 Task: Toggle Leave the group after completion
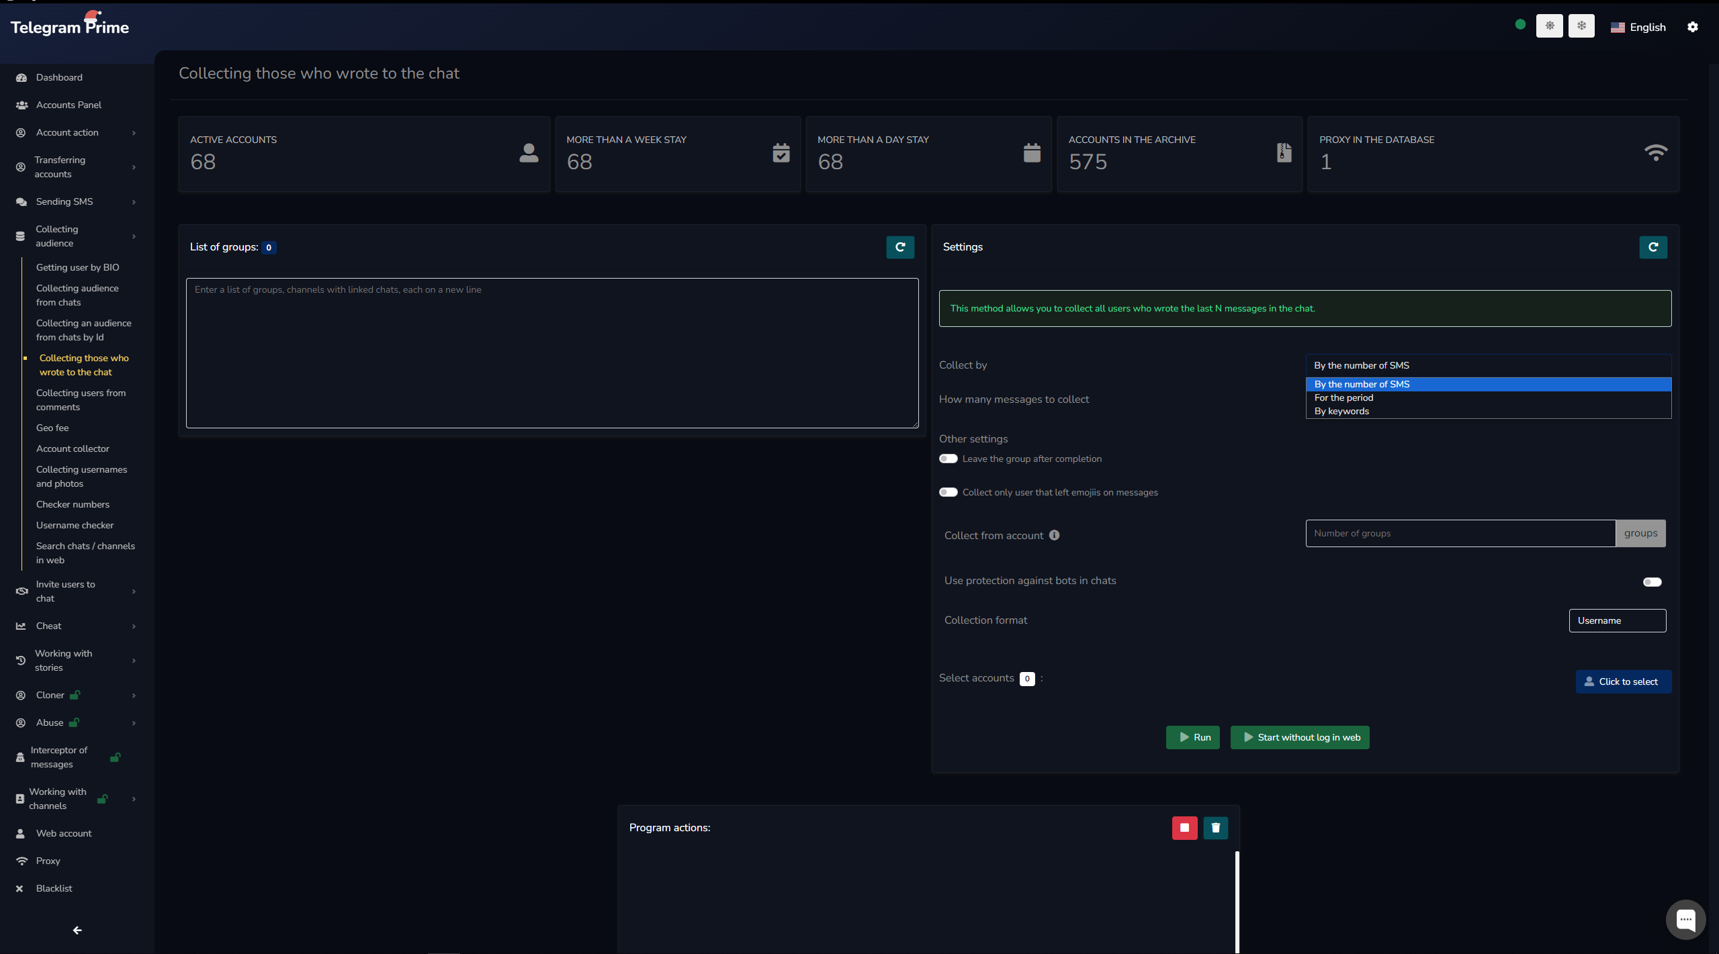point(948,459)
